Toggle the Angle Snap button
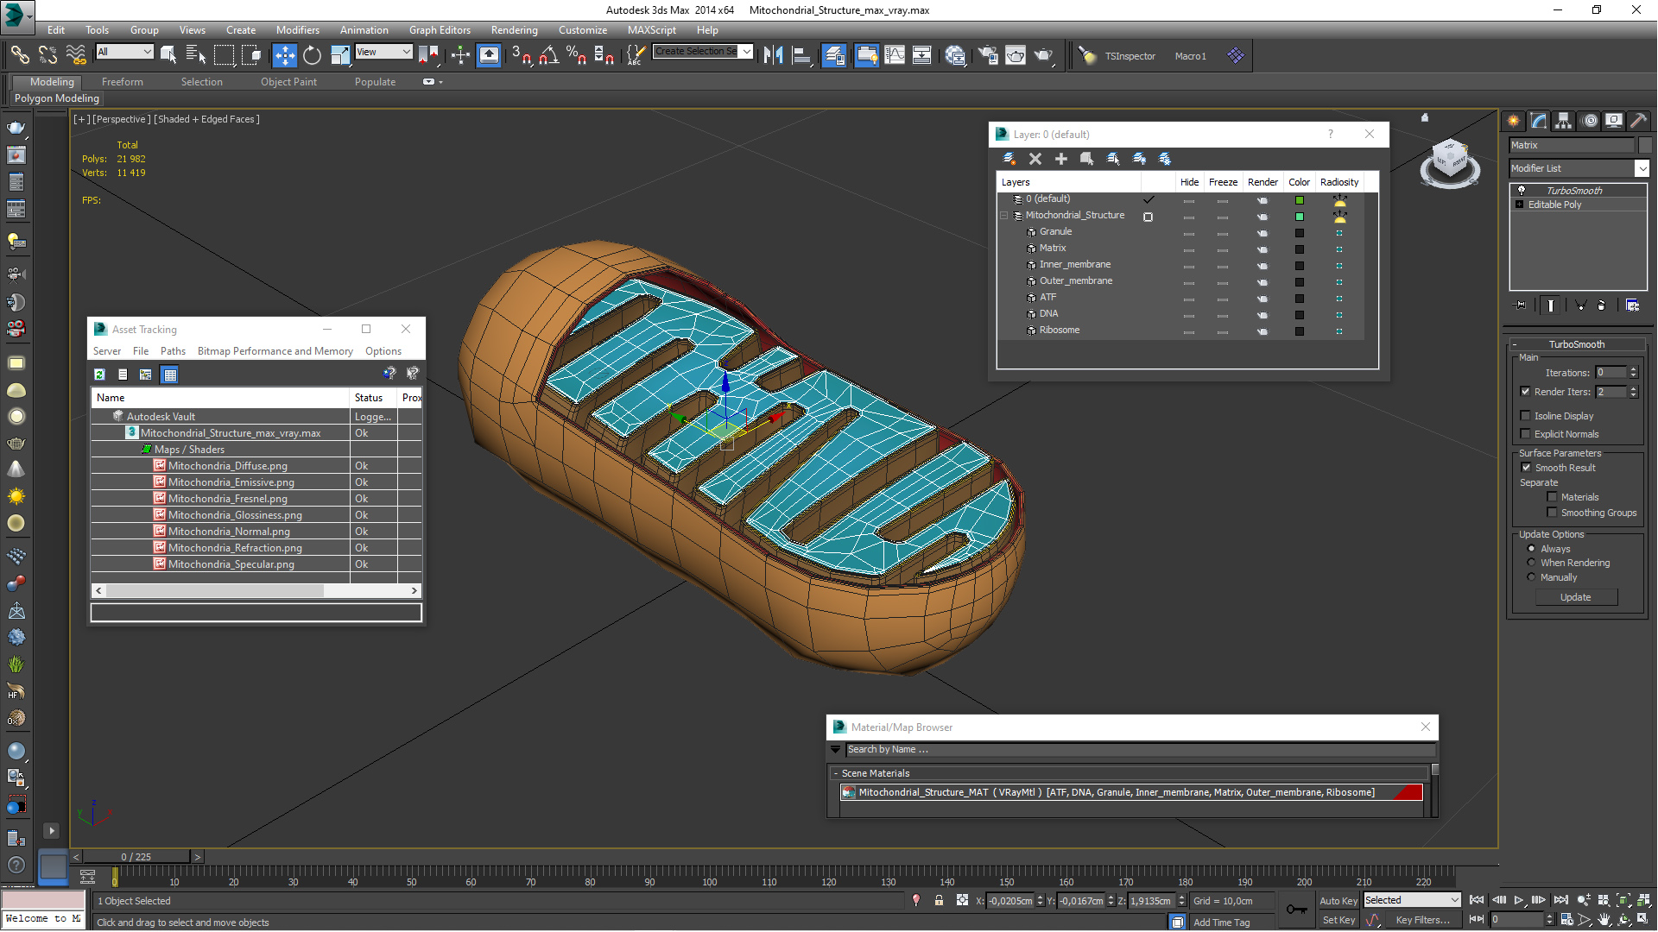1658x932 pixels. 548,55
